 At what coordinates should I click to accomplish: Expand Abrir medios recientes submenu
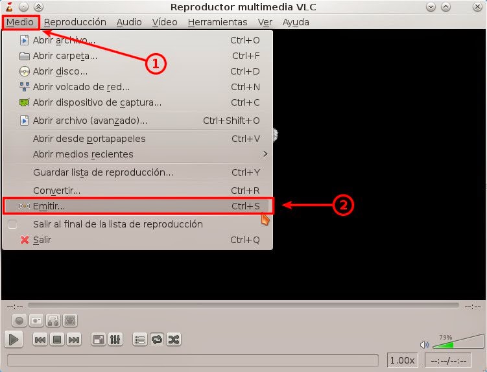click(x=137, y=154)
